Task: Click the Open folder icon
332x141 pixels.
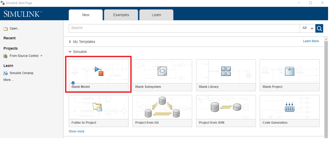Action: click(x=6, y=28)
